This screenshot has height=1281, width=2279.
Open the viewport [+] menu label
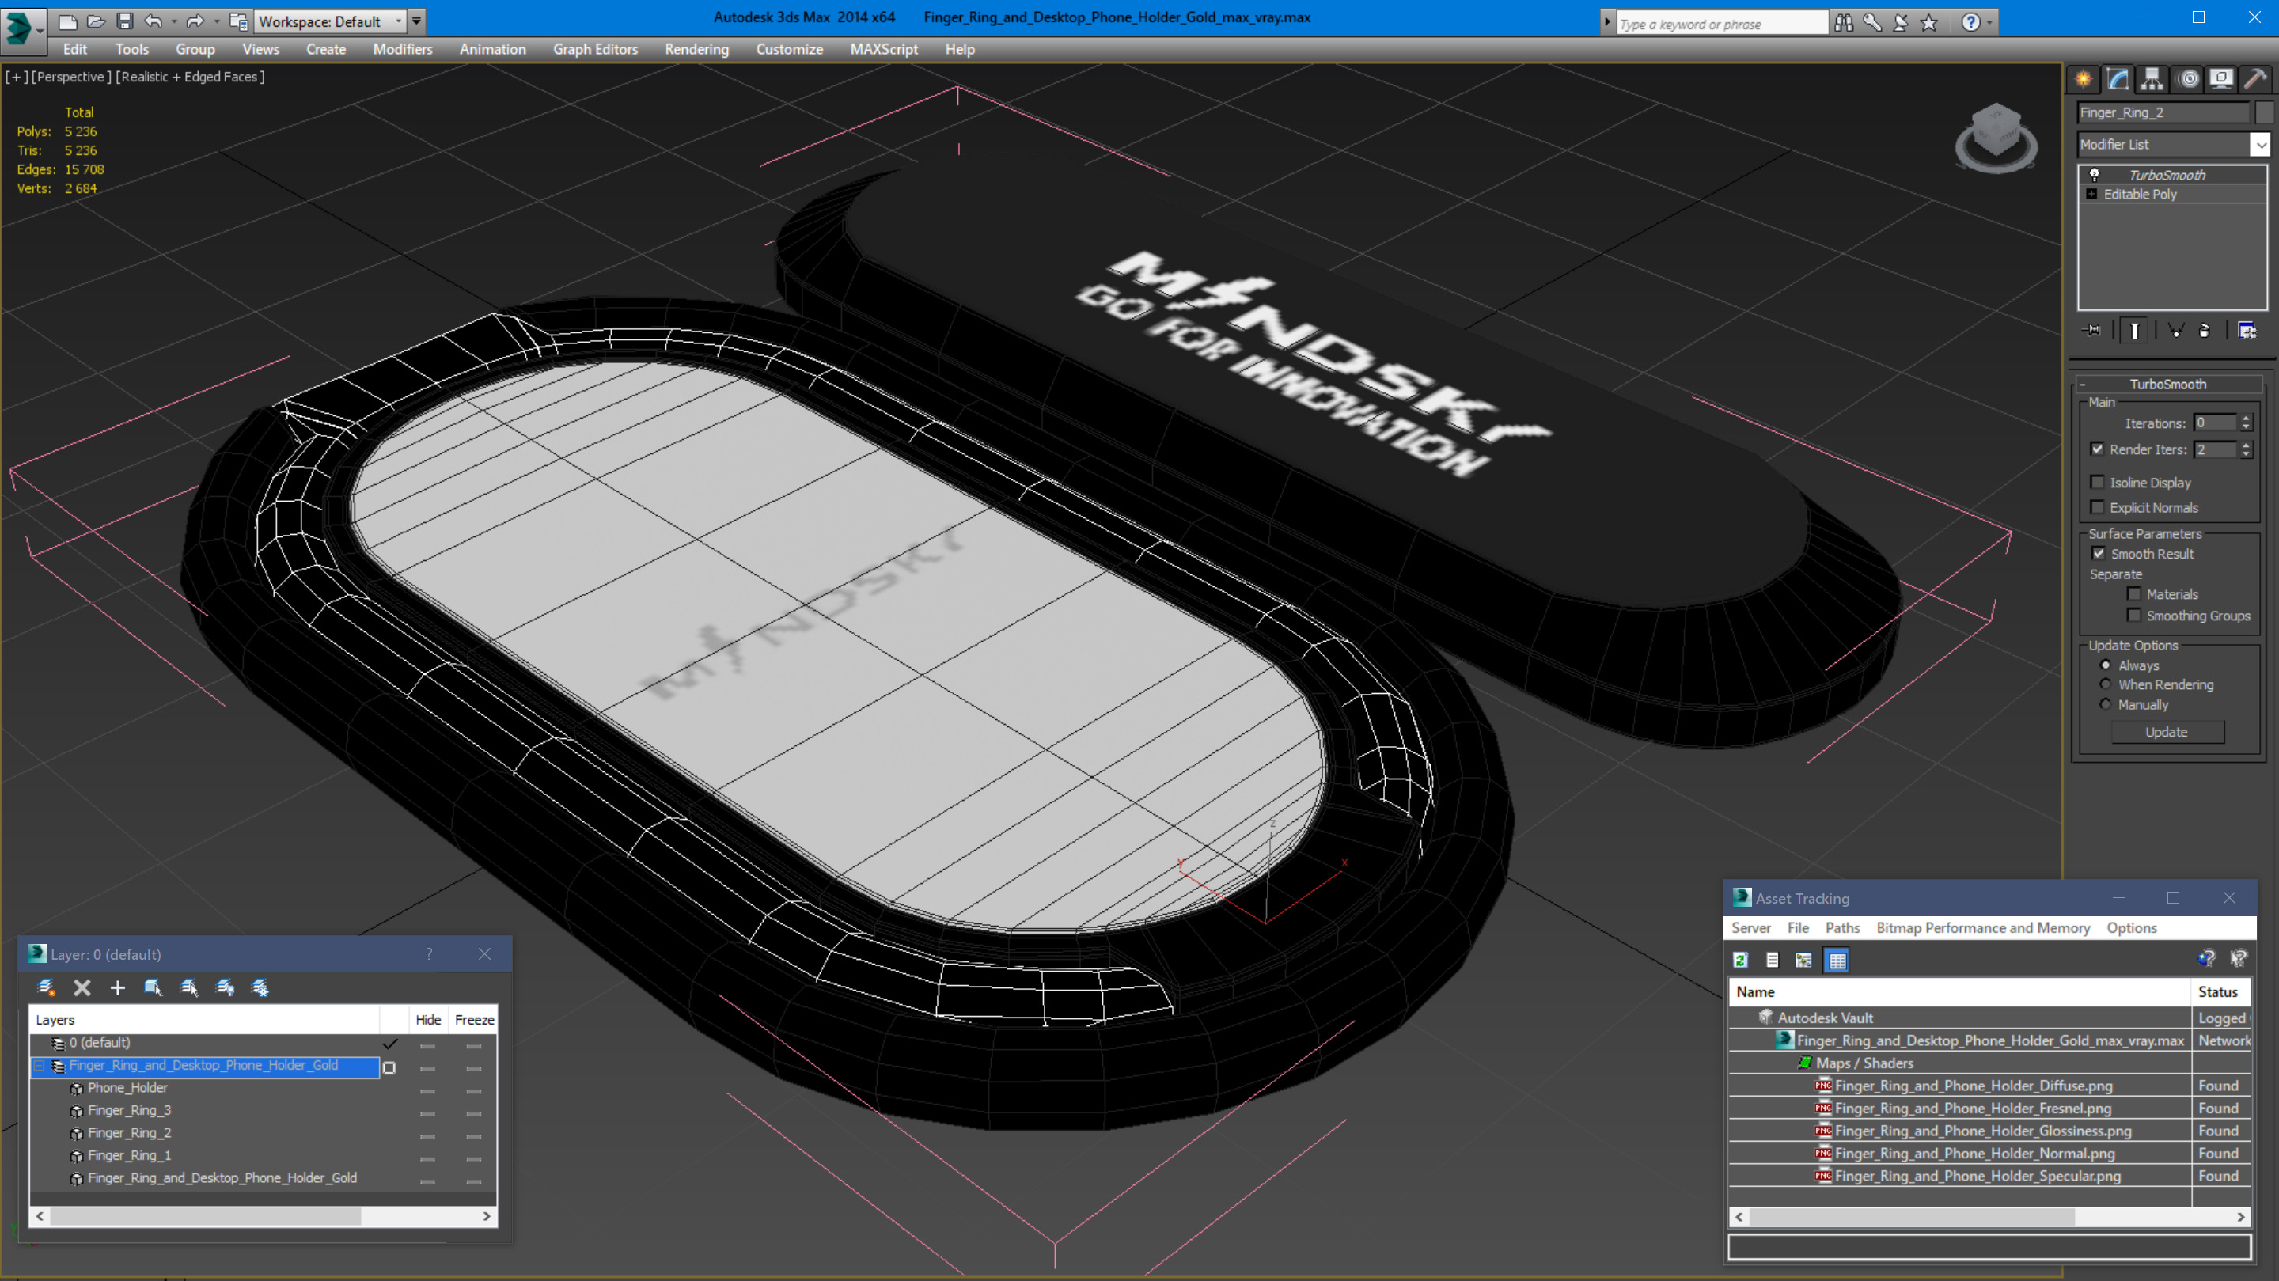pyautogui.click(x=16, y=77)
